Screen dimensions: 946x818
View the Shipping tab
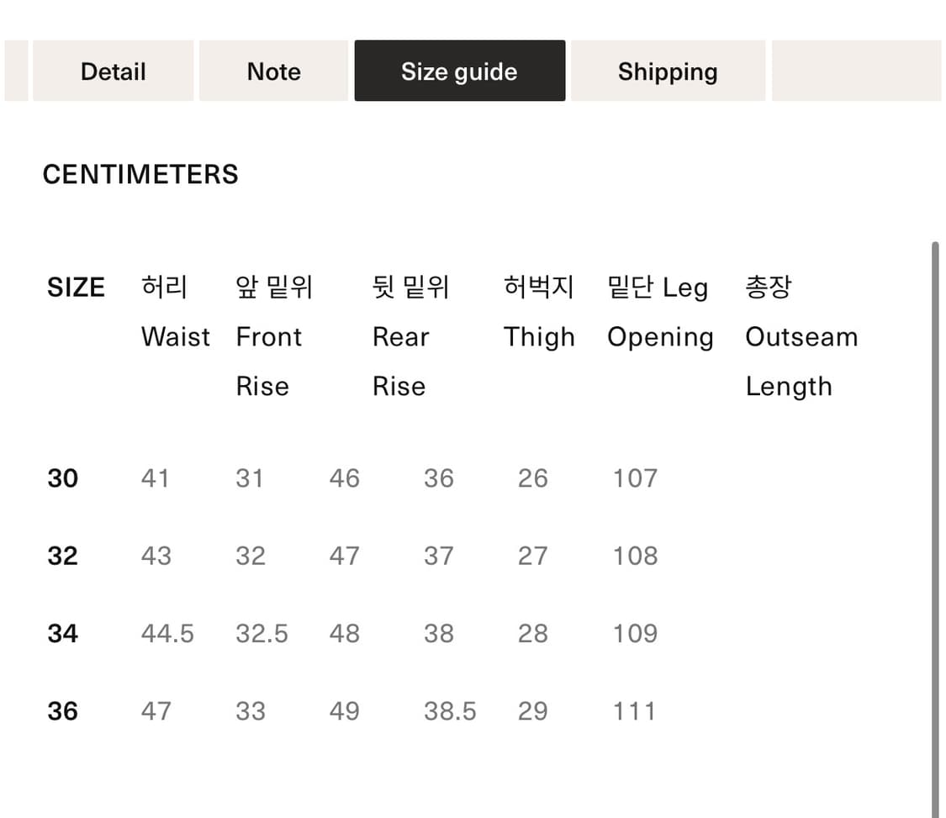[668, 71]
